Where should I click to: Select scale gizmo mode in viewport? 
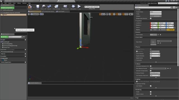[x=104, y=14]
